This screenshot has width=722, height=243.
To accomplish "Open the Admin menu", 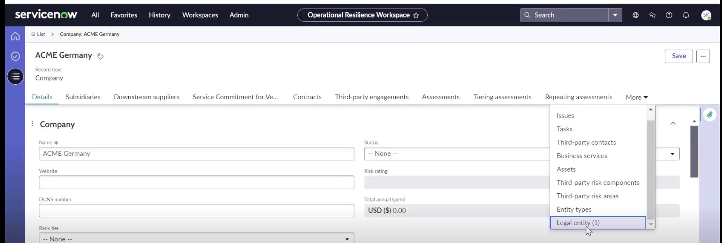I will pos(239,15).
